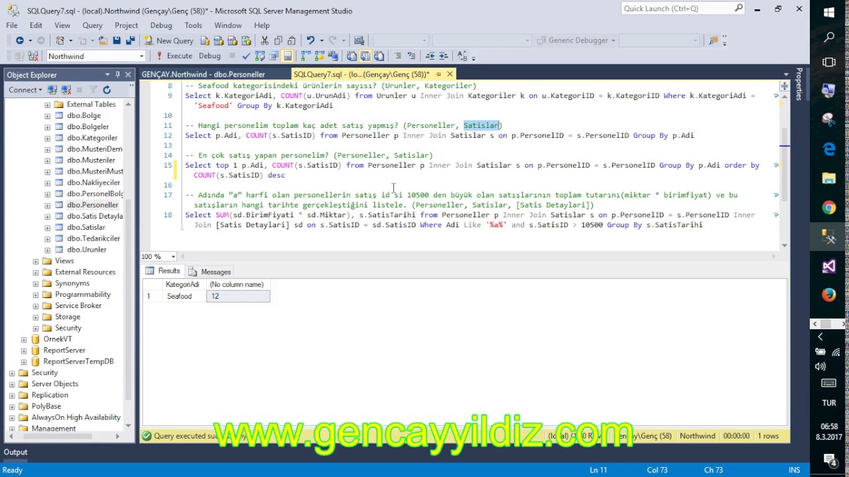
Task: Click the result cell showing 12
Action: (x=239, y=296)
